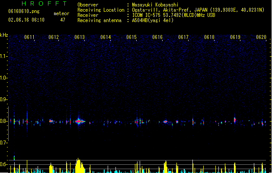Click the 0.7 kHz axis label
Screen dimensions: 272x173
(x=3, y=143)
